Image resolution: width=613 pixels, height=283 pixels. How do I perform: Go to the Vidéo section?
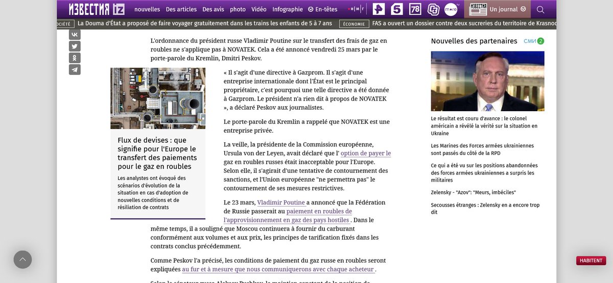tap(259, 9)
